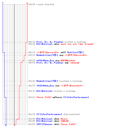Click mork von ork (der blinde) name
The image size is (121, 135).
[77, 44]
